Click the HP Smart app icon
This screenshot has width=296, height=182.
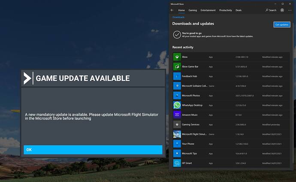(x=177, y=163)
